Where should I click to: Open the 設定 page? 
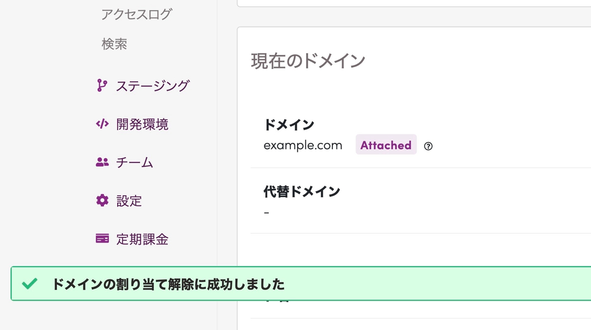129,201
